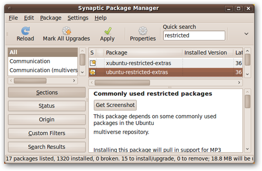The width and height of the screenshot is (262, 171).
Task: Open the File menu
Action: (13, 18)
